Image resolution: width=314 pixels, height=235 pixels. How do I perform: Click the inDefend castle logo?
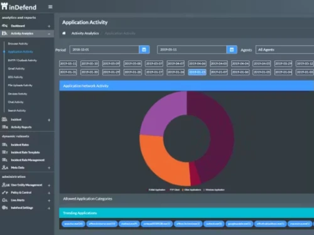pyautogui.click(x=4, y=6)
